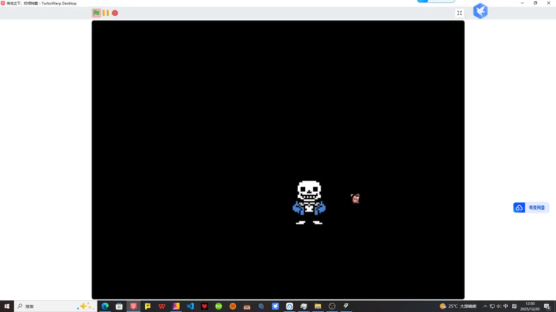Open the green round face app in taskbar

219,306
